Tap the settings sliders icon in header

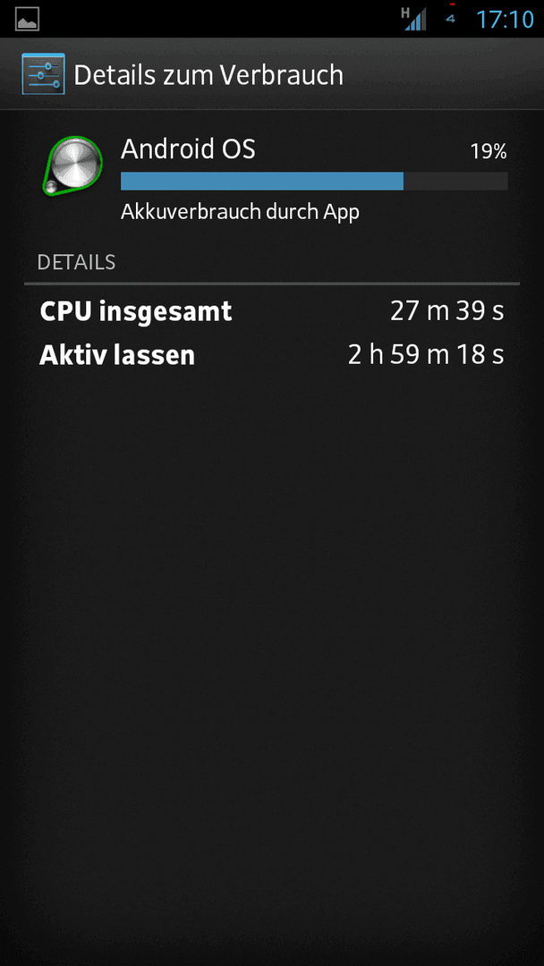coord(43,74)
